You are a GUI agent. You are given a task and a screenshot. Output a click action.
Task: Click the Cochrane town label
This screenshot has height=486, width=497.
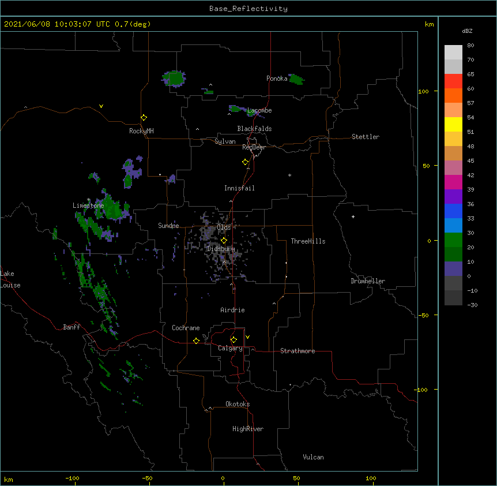[186, 328]
